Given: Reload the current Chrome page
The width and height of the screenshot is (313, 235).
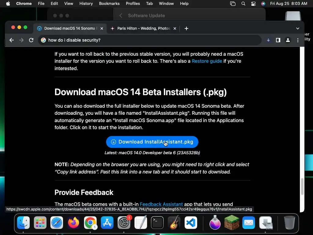Looking at the screenshot, I should 31,40.
